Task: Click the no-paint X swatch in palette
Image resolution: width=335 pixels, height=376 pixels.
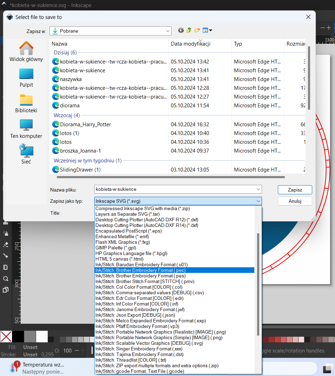Action: click(6, 336)
